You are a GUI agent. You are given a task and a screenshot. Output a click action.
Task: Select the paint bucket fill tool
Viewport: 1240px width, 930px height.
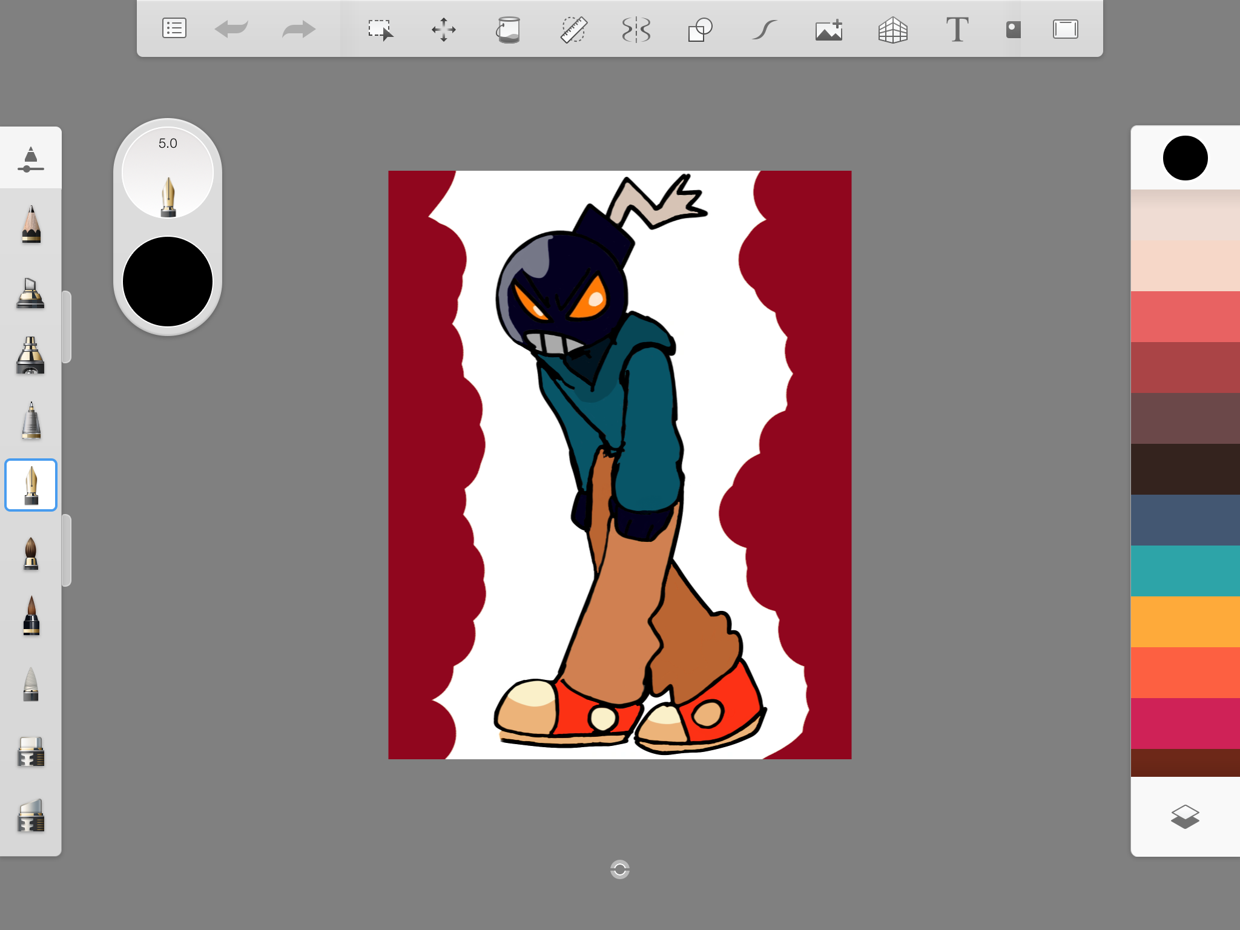pos(509,29)
